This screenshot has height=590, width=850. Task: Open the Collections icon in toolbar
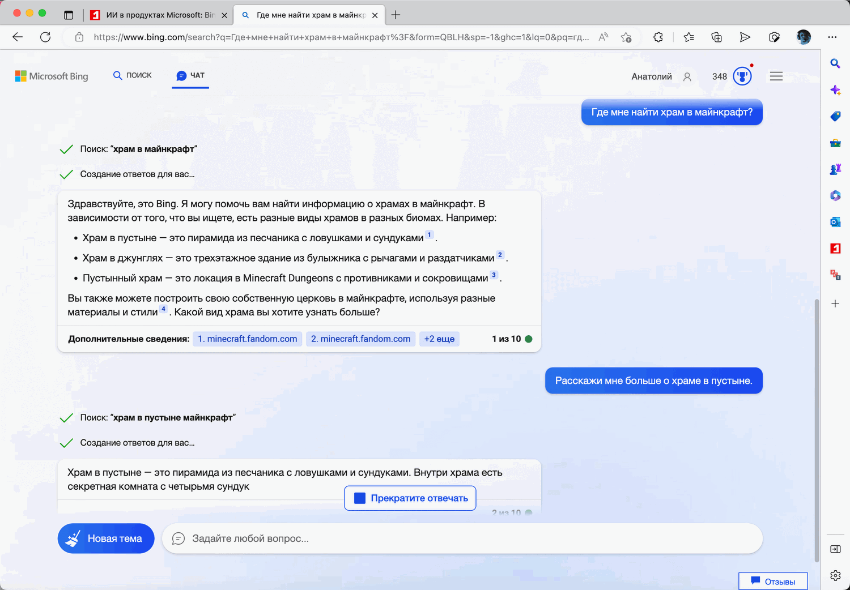point(717,37)
